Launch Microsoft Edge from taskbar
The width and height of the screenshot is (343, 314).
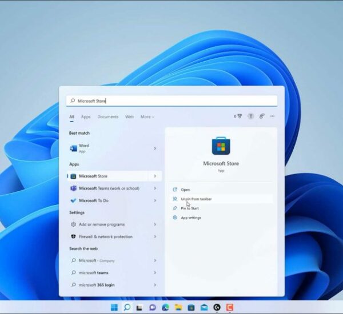pyautogui.click(x=165, y=308)
